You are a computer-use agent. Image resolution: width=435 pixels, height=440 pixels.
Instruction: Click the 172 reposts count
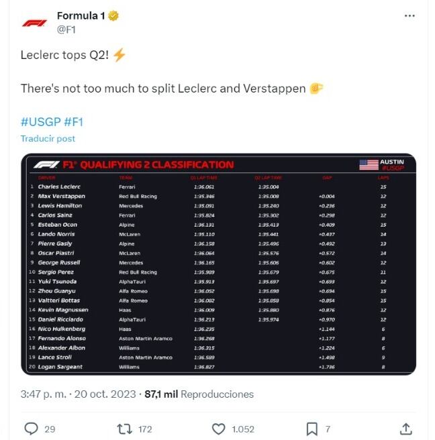coord(144,429)
